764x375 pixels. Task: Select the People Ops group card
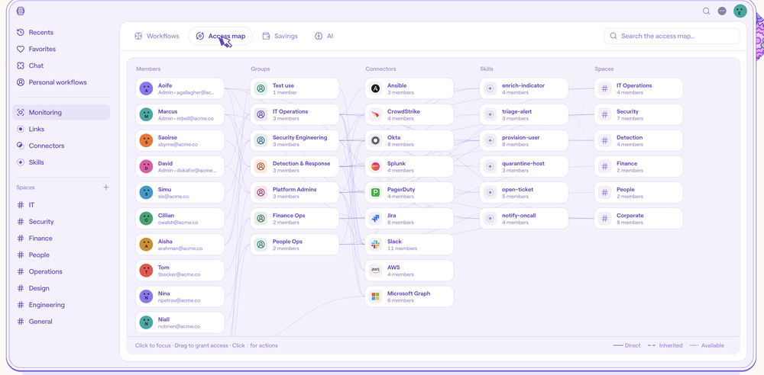[295, 245]
